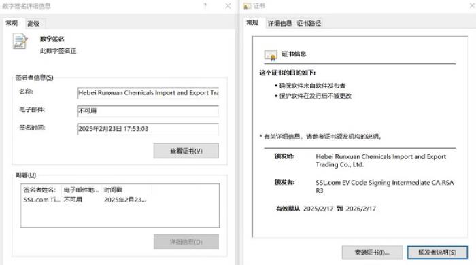This screenshot has width=476, height=265.
Task: Click the certificate information icon
Action: tap(271, 55)
